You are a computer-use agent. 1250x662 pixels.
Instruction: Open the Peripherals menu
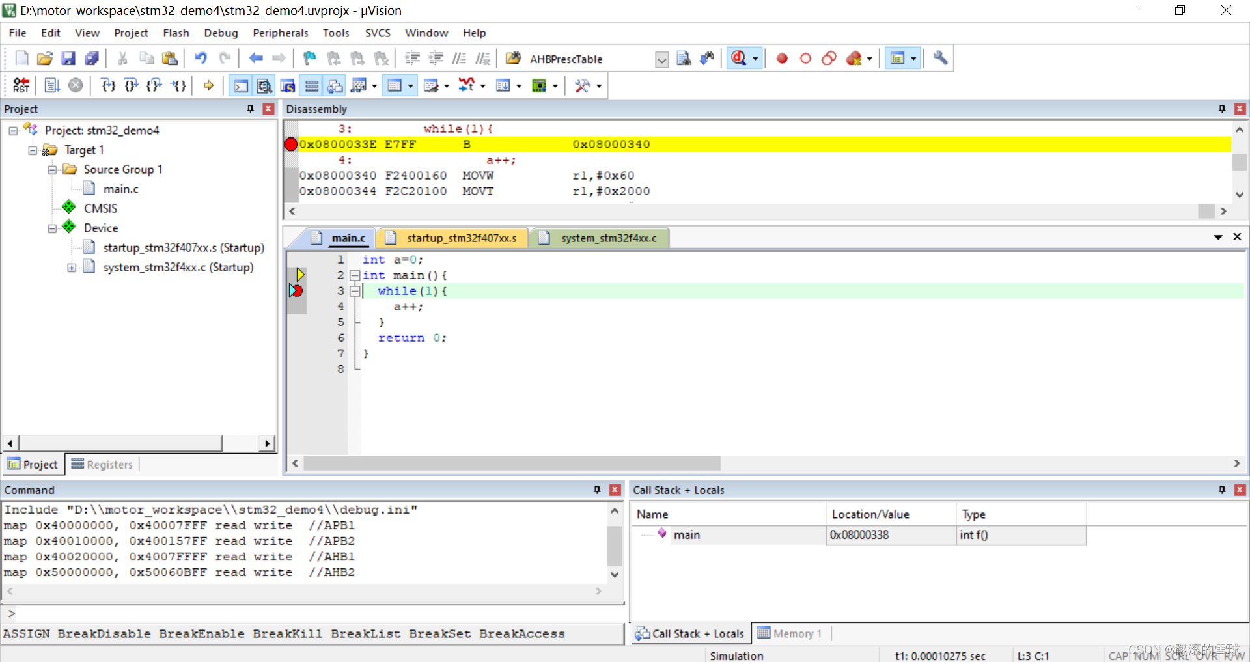(x=280, y=33)
